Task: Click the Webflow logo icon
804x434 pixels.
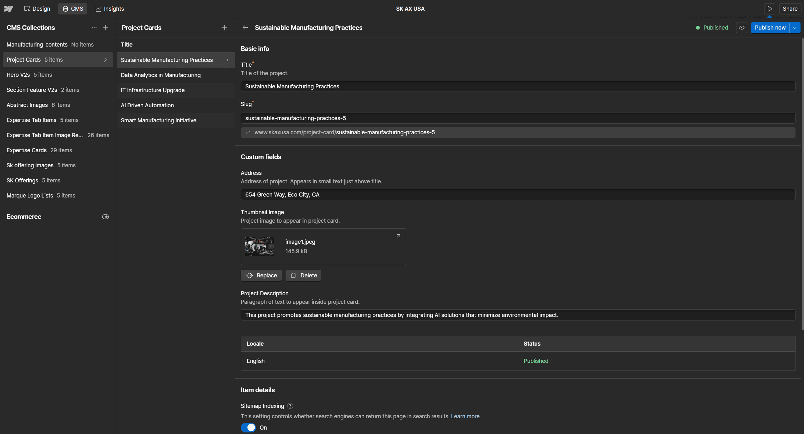Action: tap(8, 8)
